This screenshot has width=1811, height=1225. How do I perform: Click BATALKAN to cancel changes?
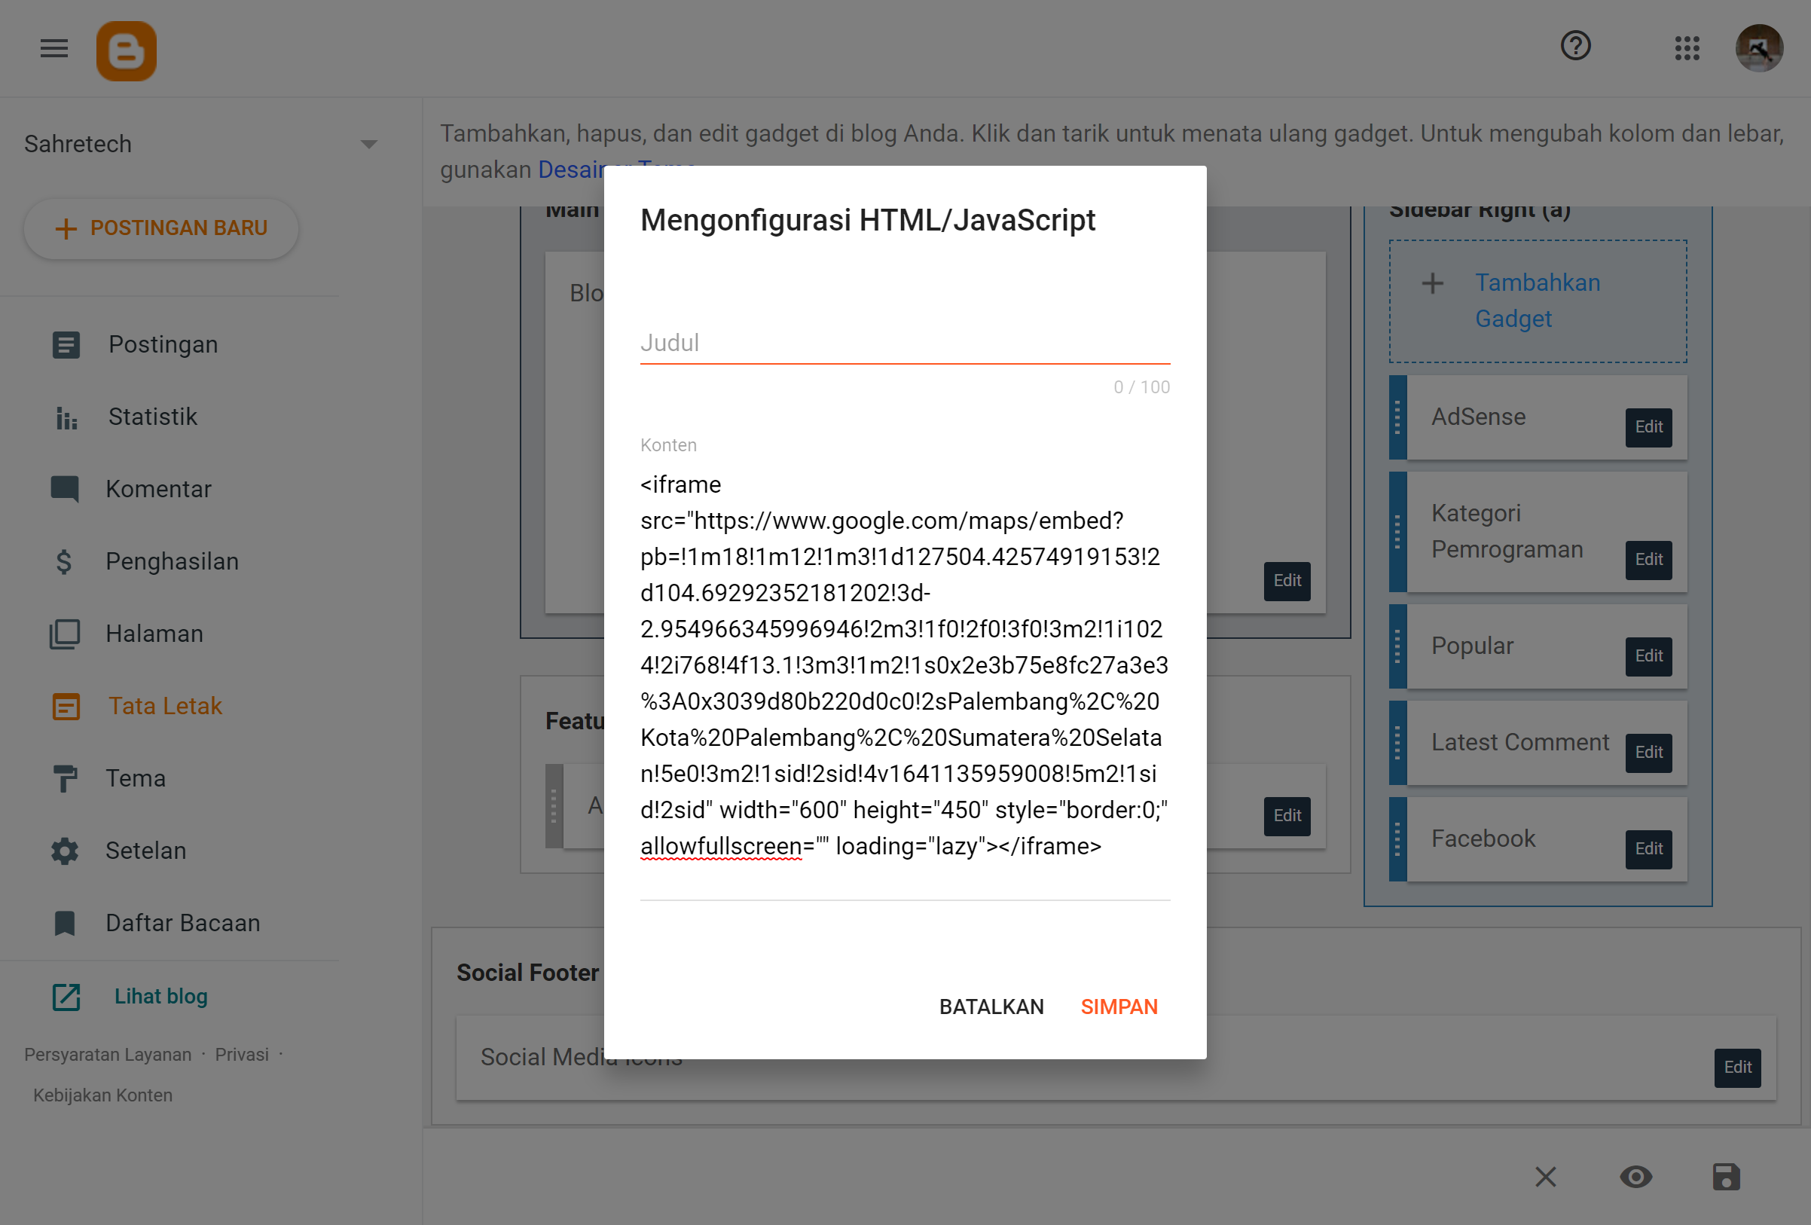click(x=991, y=1007)
